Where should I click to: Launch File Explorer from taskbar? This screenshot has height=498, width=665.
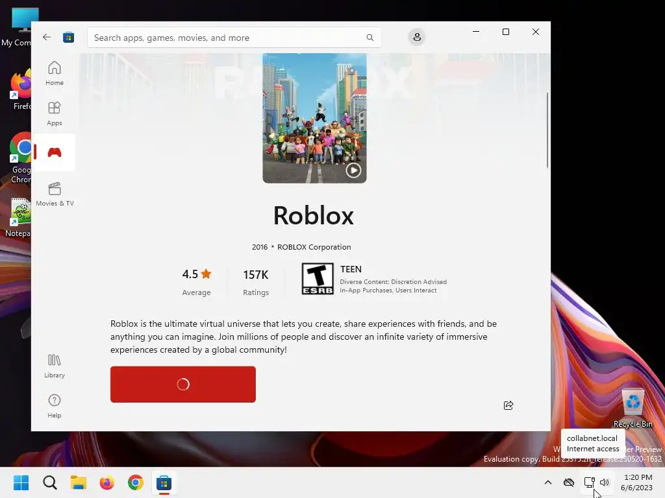coord(79,482)
